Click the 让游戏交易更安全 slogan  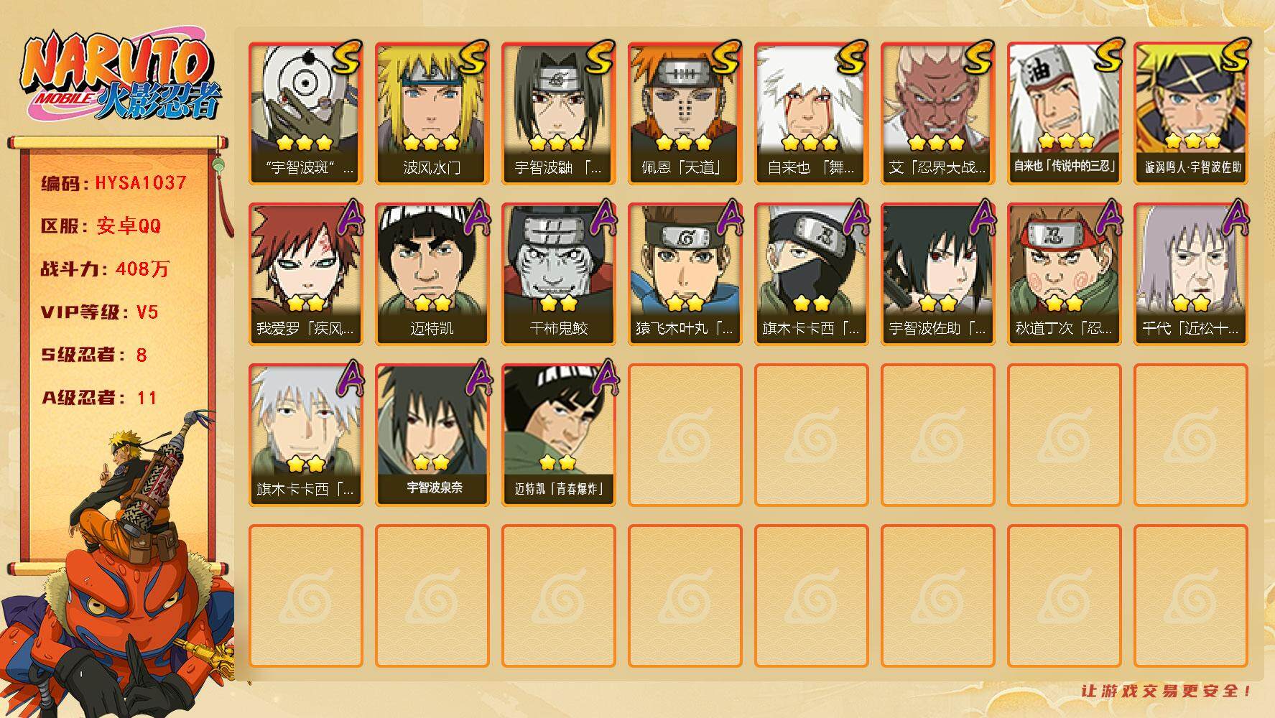[1167, 691]
